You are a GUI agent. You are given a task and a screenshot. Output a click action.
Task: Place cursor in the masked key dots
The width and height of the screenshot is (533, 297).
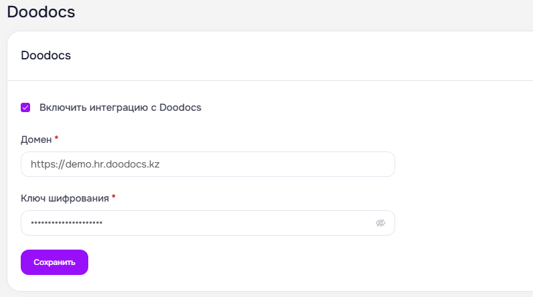click(x=67, y=223)
